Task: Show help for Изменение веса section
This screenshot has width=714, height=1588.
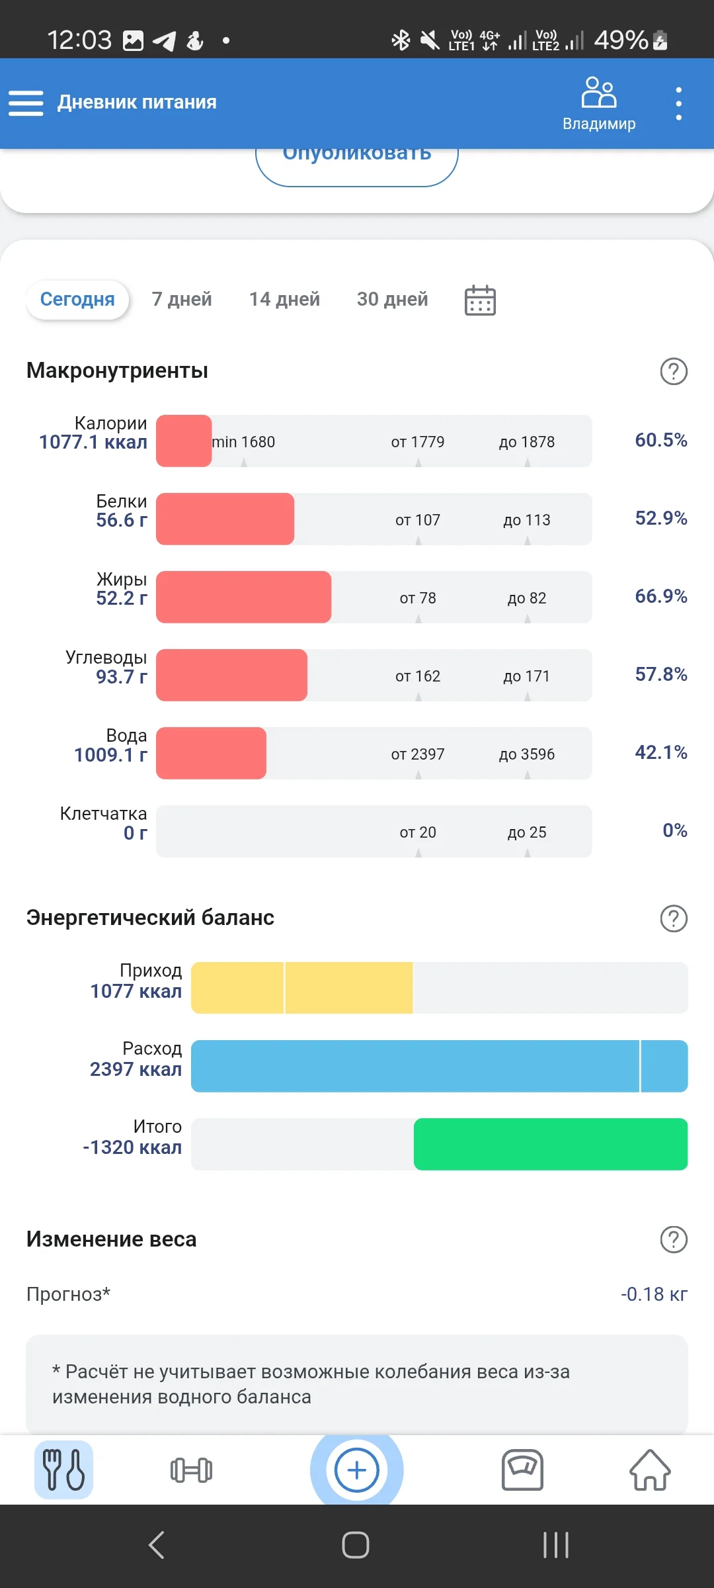Action: 674,1239
